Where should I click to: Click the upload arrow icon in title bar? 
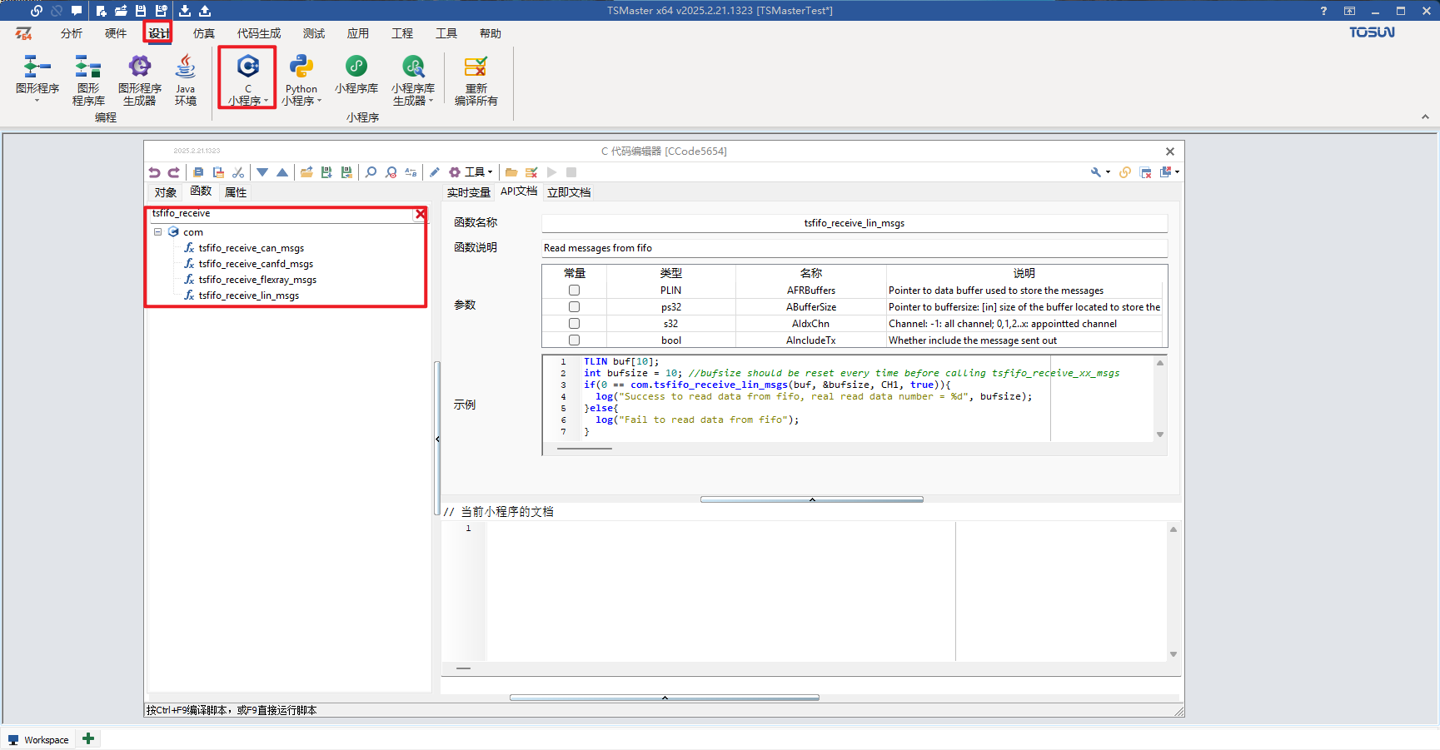pyautogui.click(x=205, y=11)
